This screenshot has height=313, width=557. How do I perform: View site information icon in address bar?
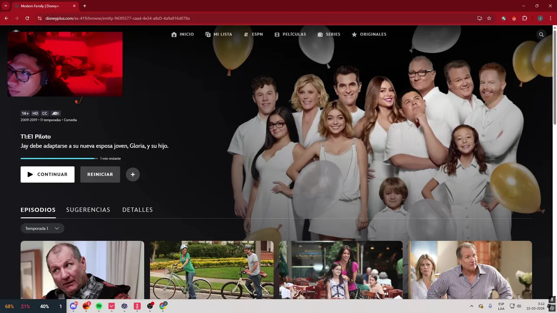coord(40,18)
